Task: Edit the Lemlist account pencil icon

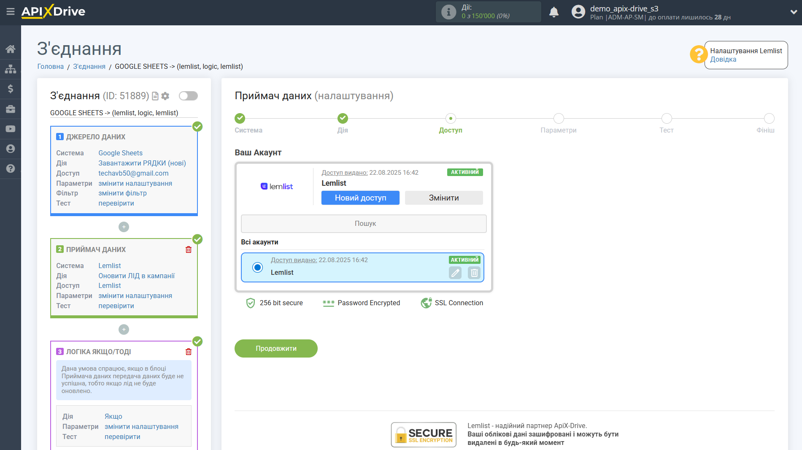Action: pyautogui.click(x=455, y=273)
